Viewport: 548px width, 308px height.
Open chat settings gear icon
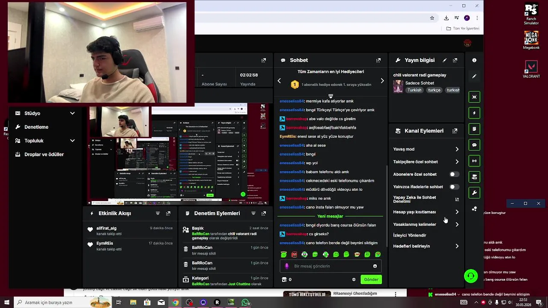(x=354, y=279)
